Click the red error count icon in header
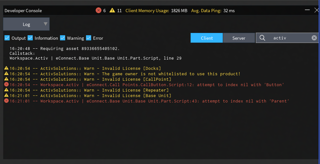The image size is (320, 164). click(x=99, y=10)
